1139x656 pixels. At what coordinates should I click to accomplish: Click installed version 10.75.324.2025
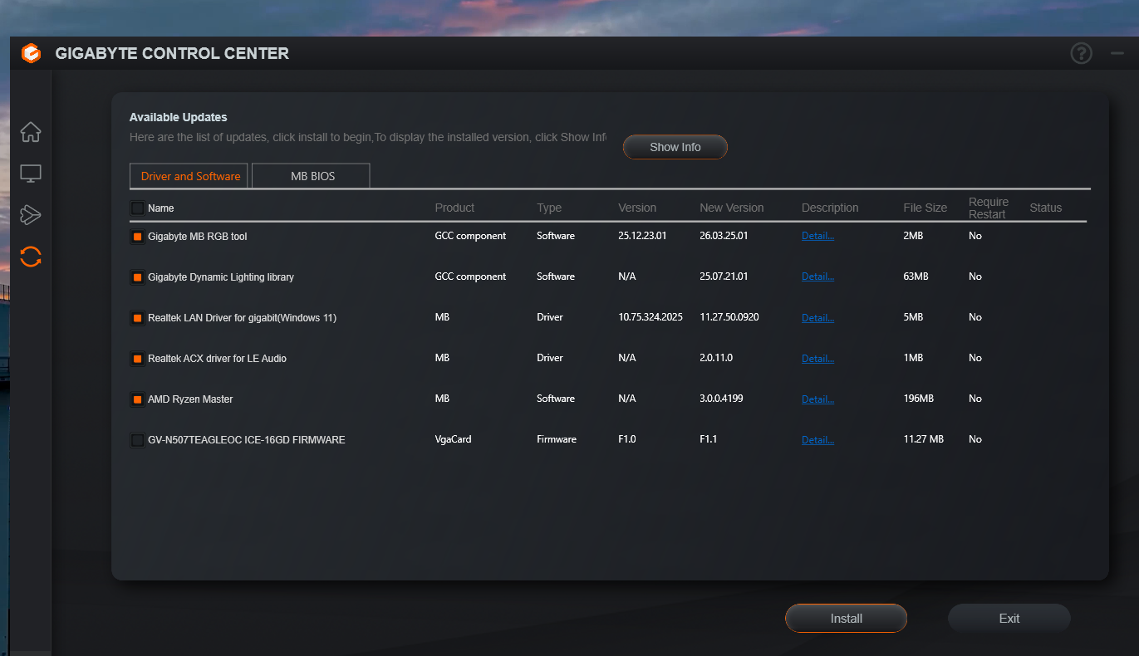651,317
